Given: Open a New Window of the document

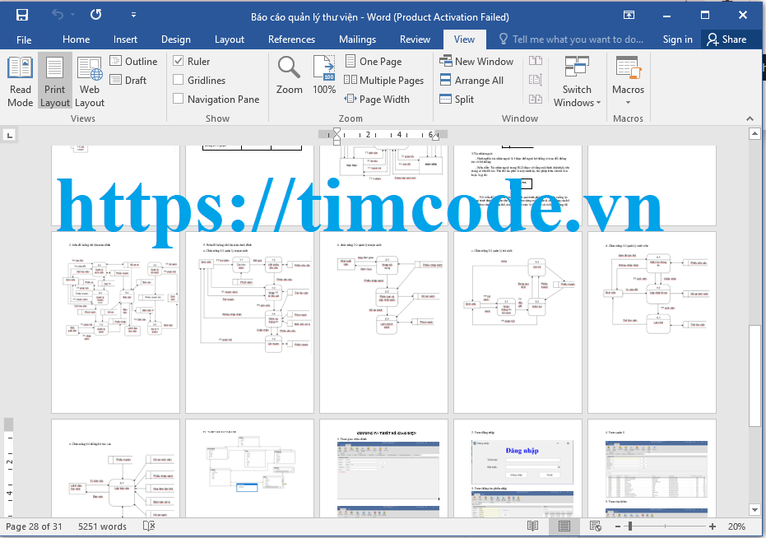Looking at the screenshot, I should point(477,61).
